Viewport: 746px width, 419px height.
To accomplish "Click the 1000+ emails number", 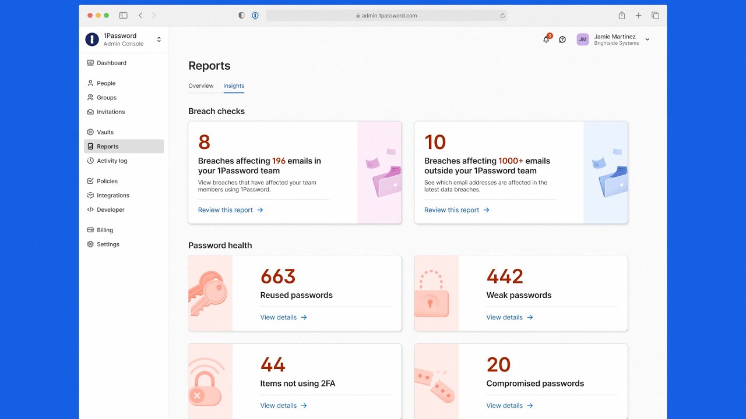I will pyautogui.click(x=511, y=161).
